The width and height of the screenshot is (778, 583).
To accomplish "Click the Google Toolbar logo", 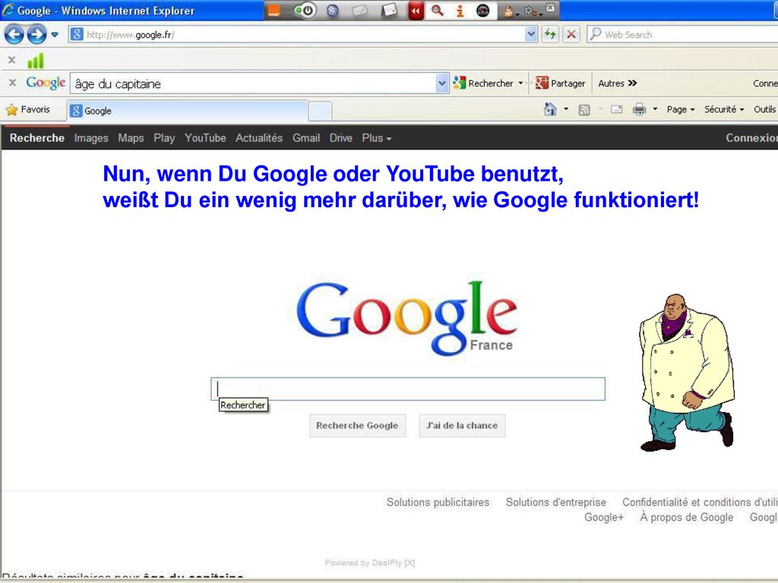I will tap(46, 83).
